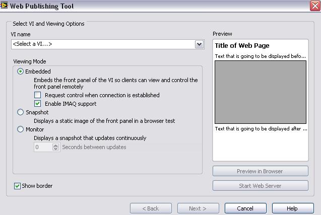The image size is (321, 215).
Task: Increment seconds between updates spinner
Action: [55, 145]
